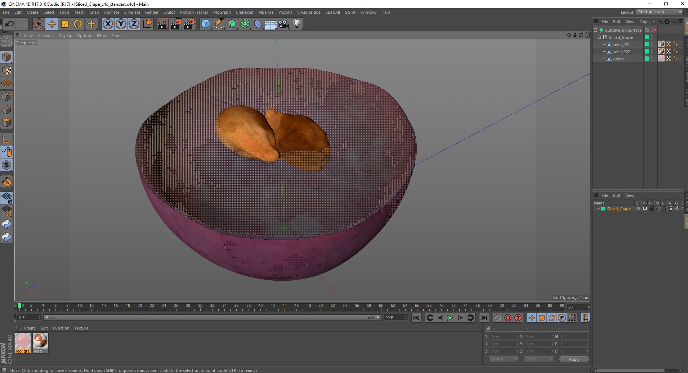Select seed_001 object

click(621, 45)
